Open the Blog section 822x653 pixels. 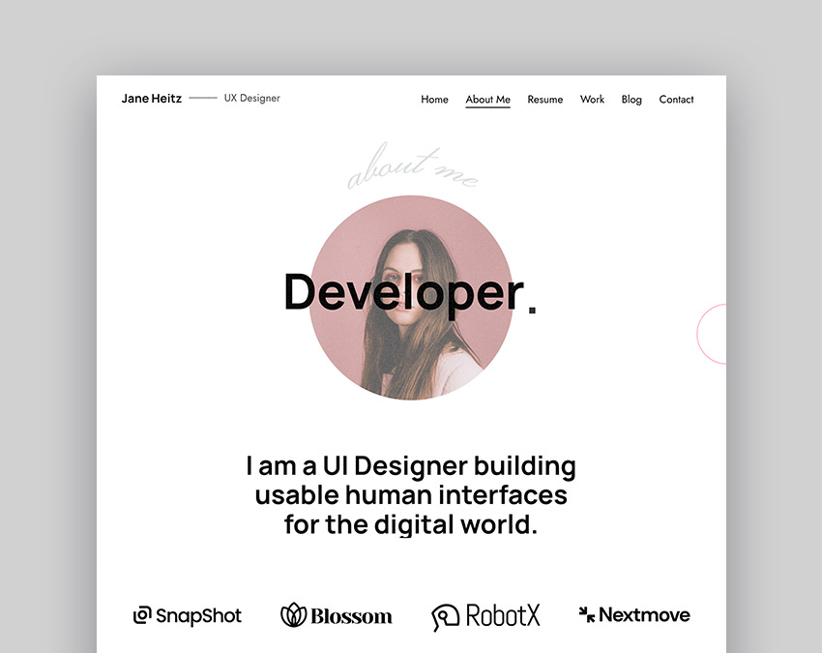click(x=631, y=100)
